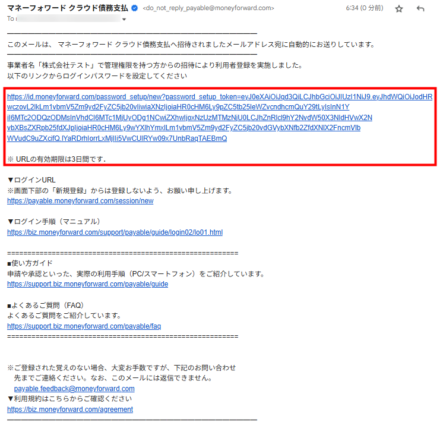This screenshot has height=425, width=440.
Task: Click sender name マネーフォワード クラウド債務支払
Action: 68,8
